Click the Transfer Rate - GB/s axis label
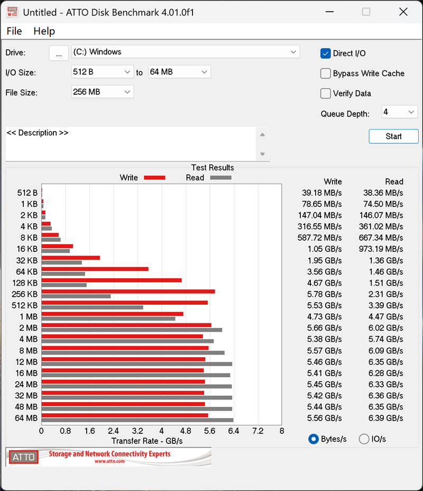The width and height of the screenshot is (423, 491). (147, 441)
